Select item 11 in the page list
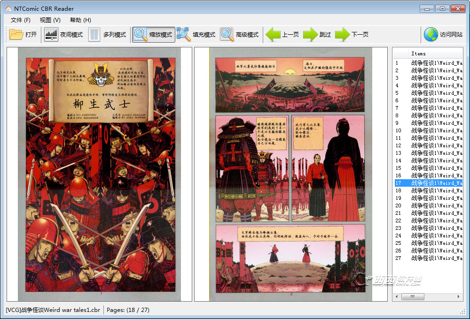 click(x=429, y=138)
